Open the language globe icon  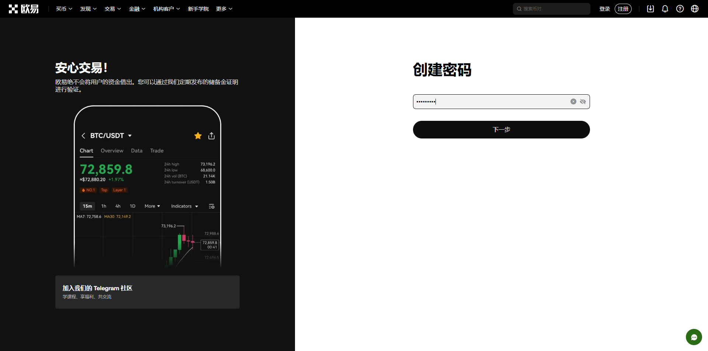(x=695, y=9)
